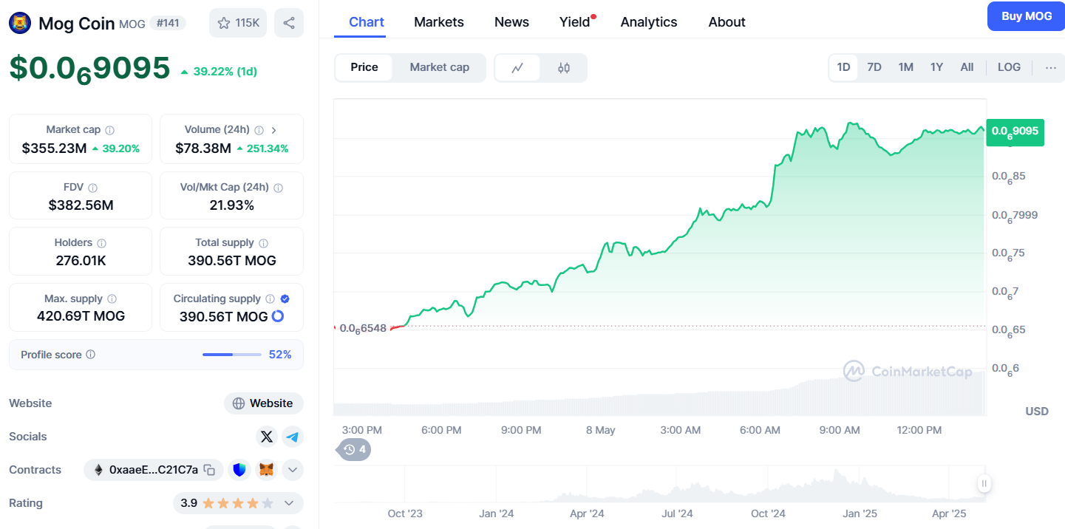Click verified badge next to Circulating supply

point(285,299)
